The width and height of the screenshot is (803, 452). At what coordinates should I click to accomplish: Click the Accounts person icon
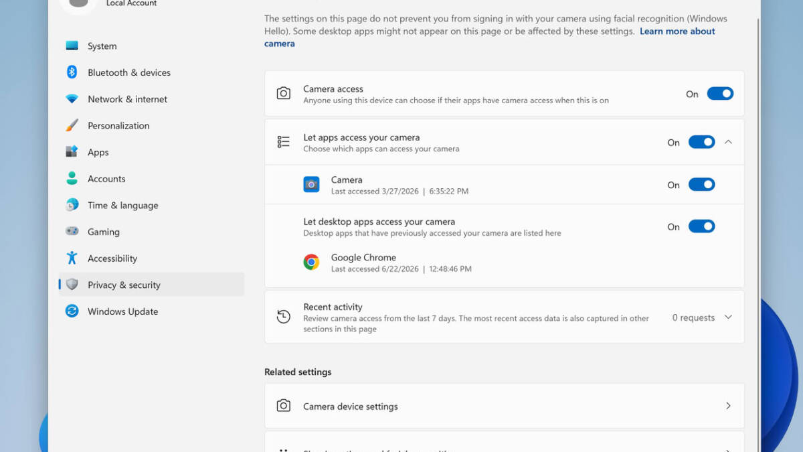pos(72,178)
